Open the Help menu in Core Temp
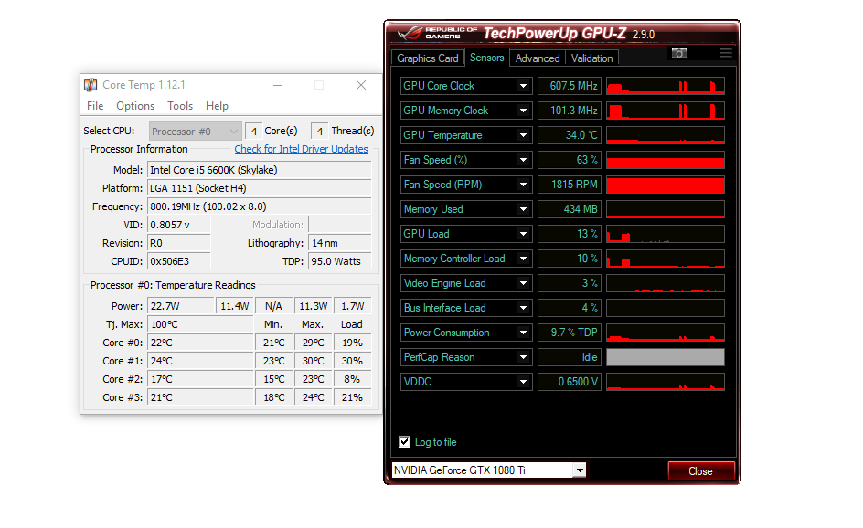 (217, 106)
